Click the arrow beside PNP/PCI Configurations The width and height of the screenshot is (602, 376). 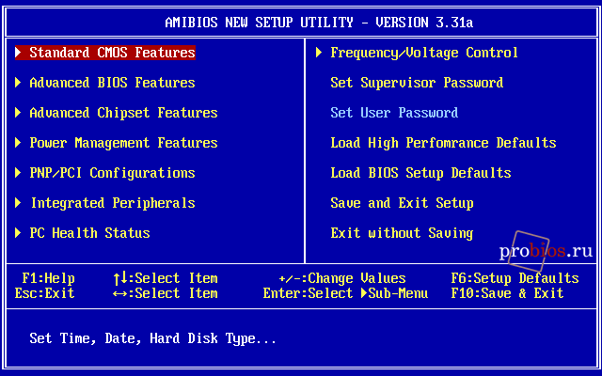coord(18,173)
